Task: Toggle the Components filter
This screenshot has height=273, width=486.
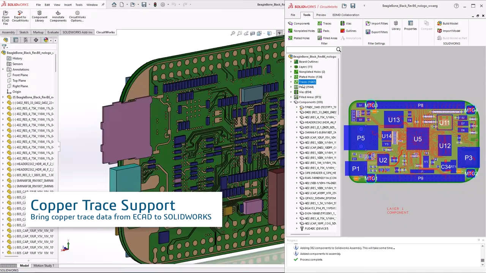Action: tap(299, 24)
